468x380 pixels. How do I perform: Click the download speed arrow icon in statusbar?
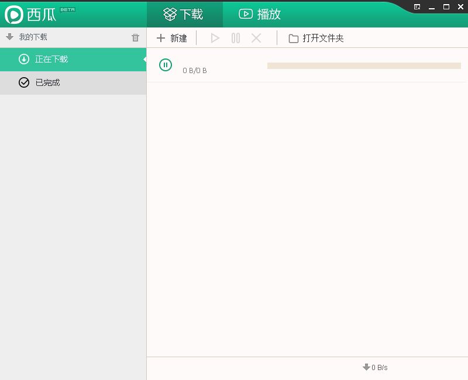pos(367,367)
